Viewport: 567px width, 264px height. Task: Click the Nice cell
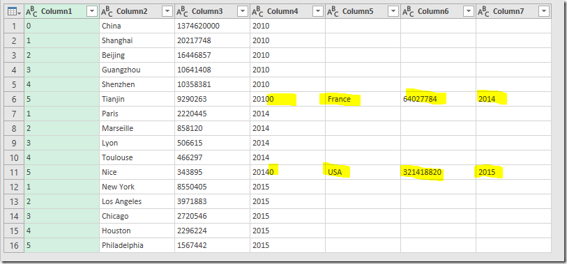(x=137, y=172)
